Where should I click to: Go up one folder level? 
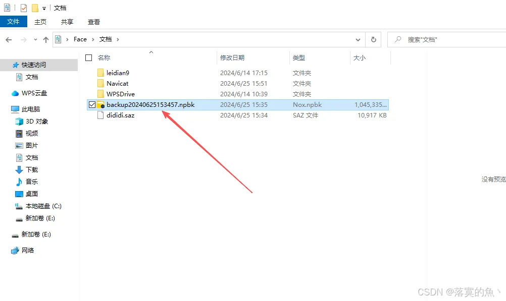pos(46,40)
